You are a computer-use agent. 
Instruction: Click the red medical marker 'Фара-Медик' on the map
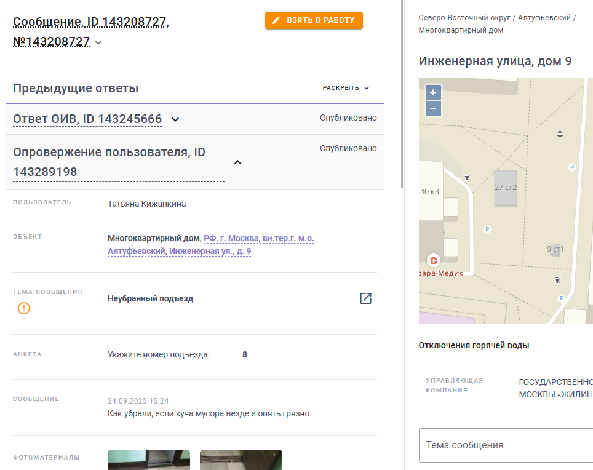tap(434, 260)
